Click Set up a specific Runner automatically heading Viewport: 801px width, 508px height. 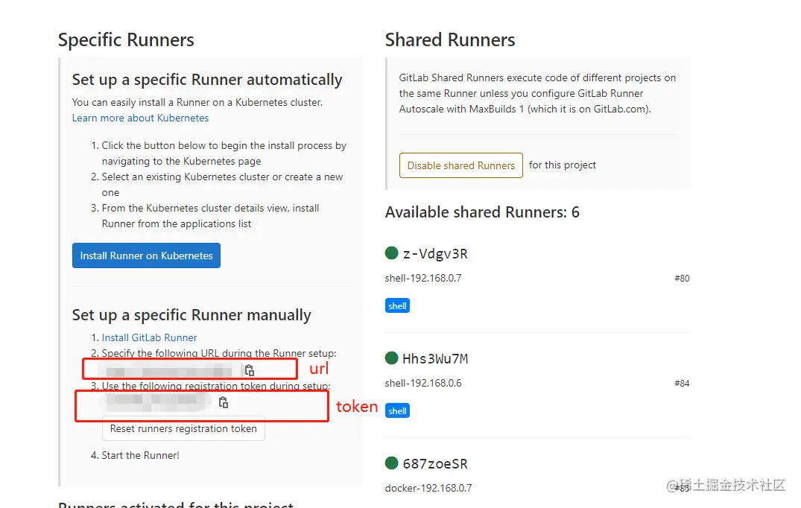click(207, 80)
